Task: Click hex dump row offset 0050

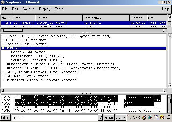Action: click(x=6, y=111)
